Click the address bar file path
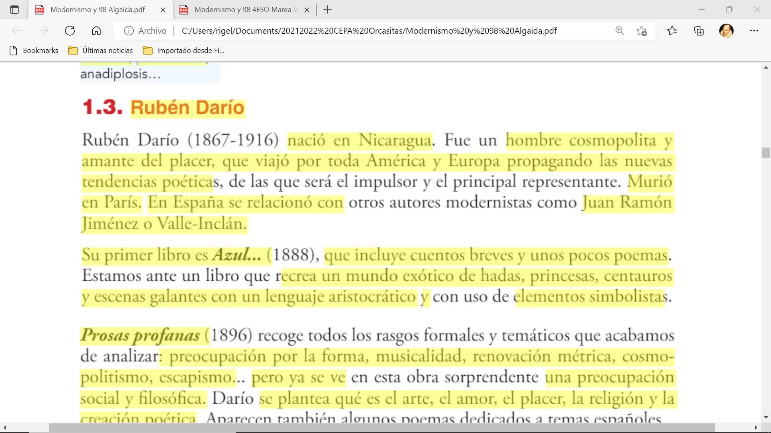771x433 pixels. click(x=369, y=31)
